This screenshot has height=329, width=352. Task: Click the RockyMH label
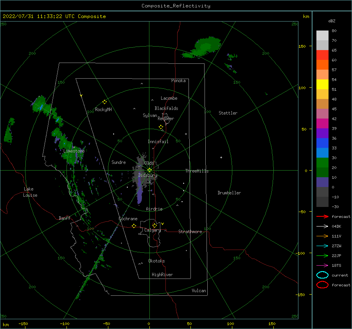[103, 110]
